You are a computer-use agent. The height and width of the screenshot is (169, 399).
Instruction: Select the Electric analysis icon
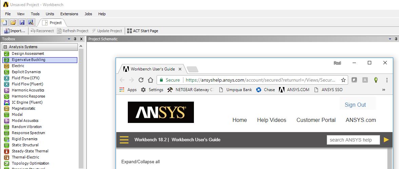7,66
